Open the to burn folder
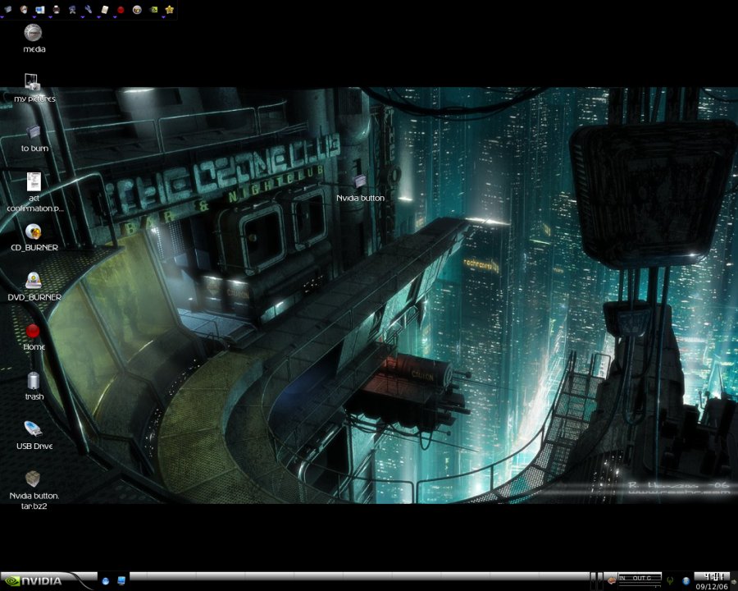The image size is (738, 591). pyautogui.click(x=33, y=132)
